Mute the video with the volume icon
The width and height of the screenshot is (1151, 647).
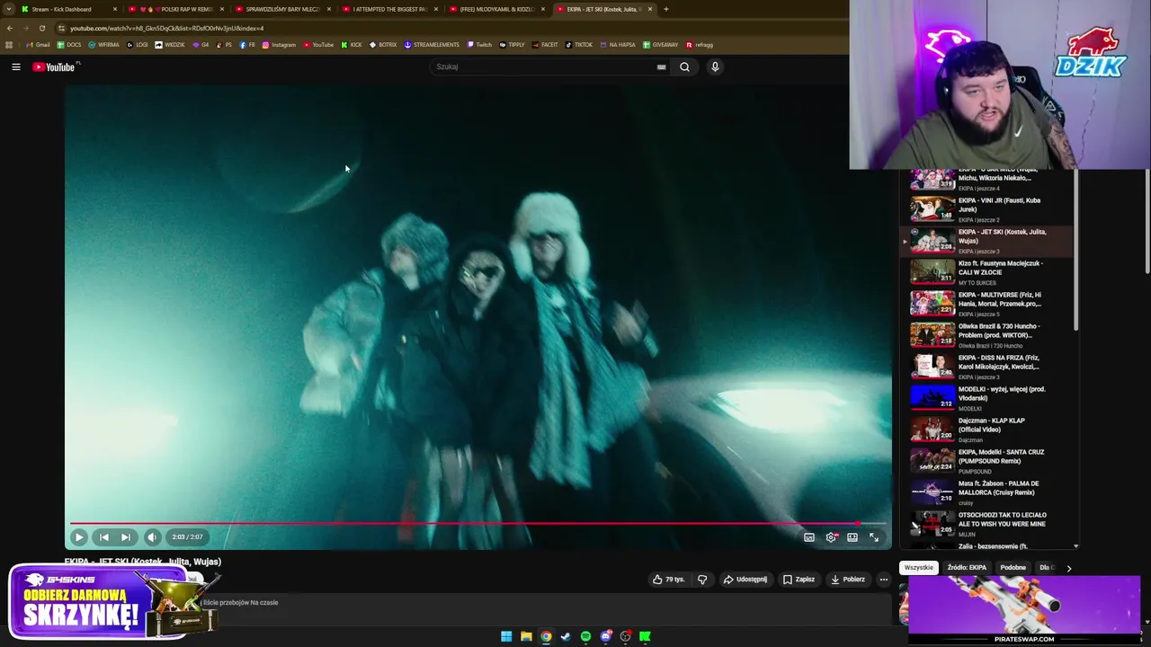coord(152,537)
